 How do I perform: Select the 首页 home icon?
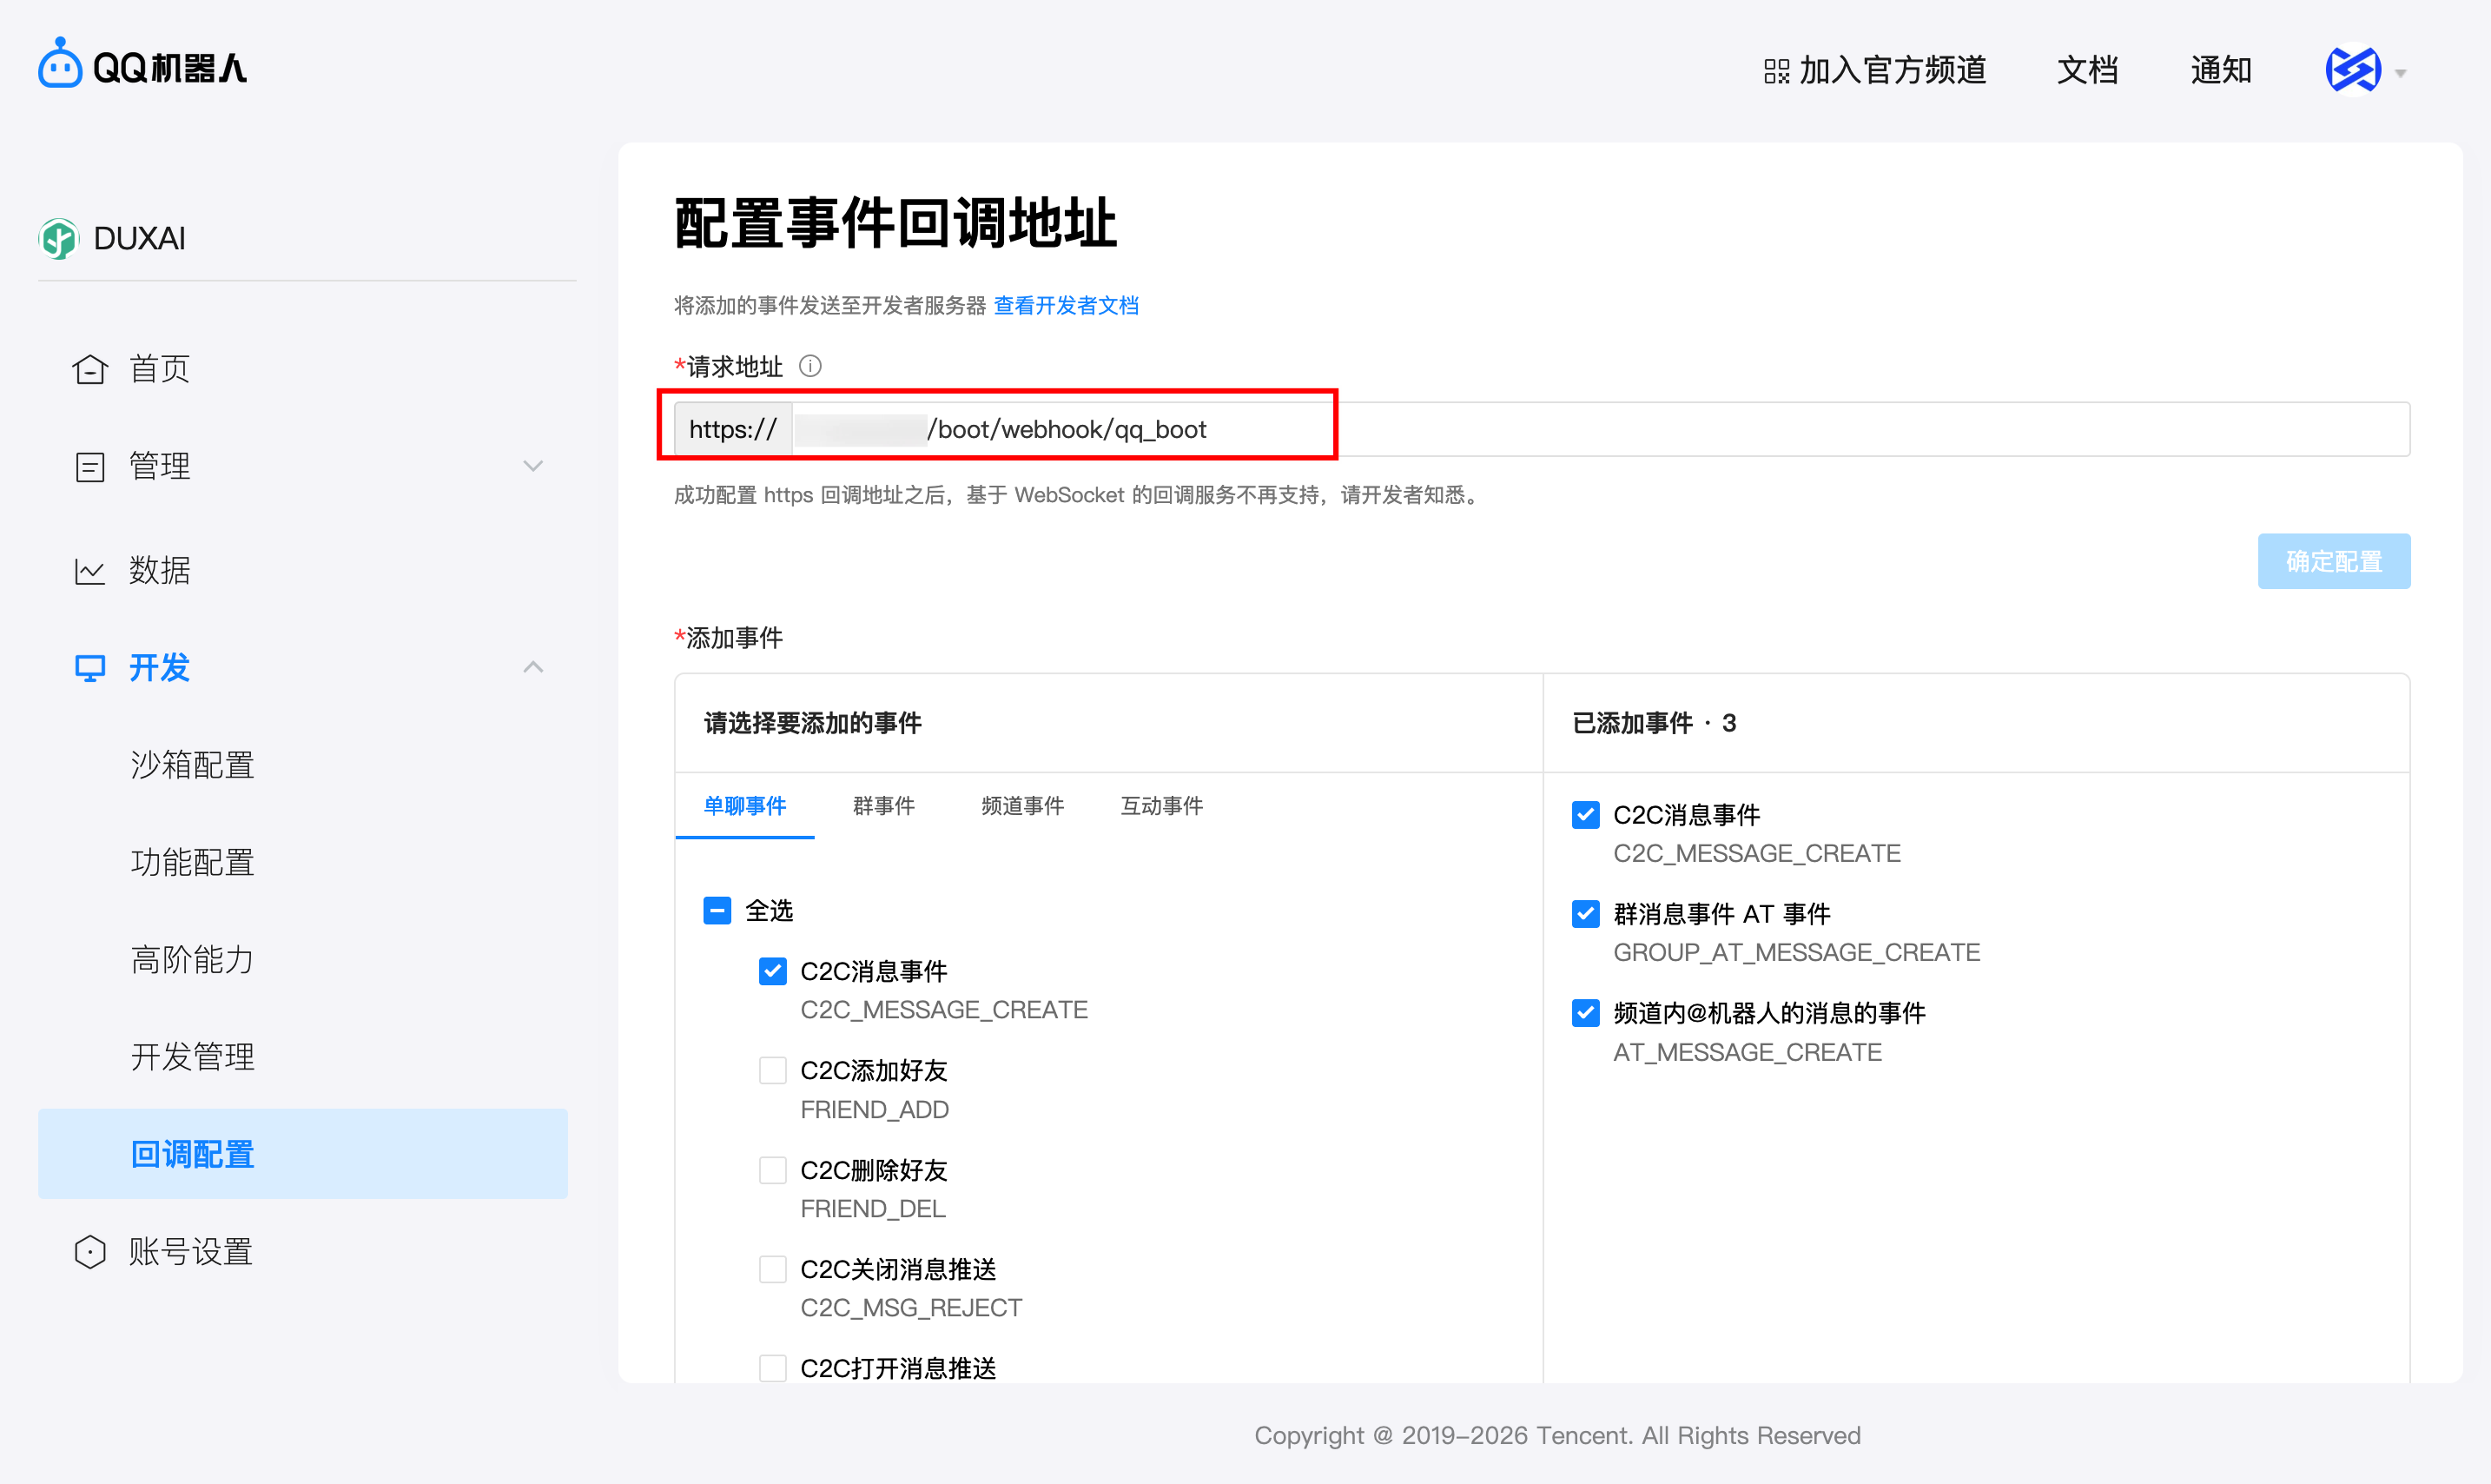click(90, 368)
